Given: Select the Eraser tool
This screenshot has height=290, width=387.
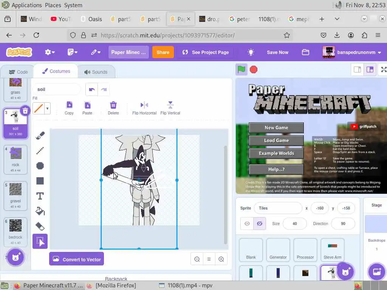Looking at the screenshot, I should pos(40,226).
